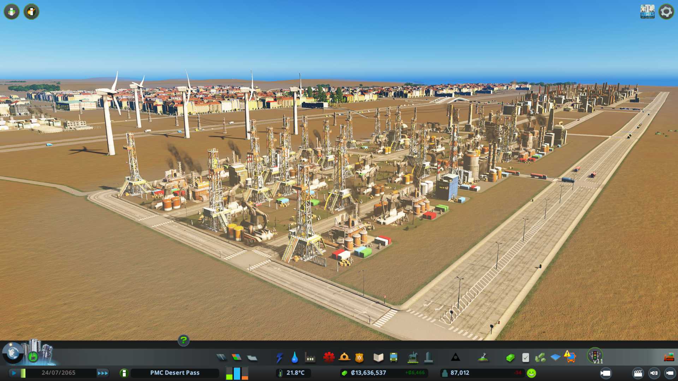Open Economy panel from money display
This screenshot has height=381, width=678.
(x=368, y=373)
